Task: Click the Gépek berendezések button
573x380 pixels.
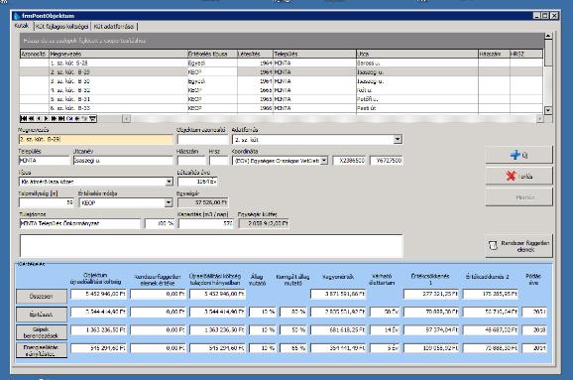Action: [x=42, y=332]
